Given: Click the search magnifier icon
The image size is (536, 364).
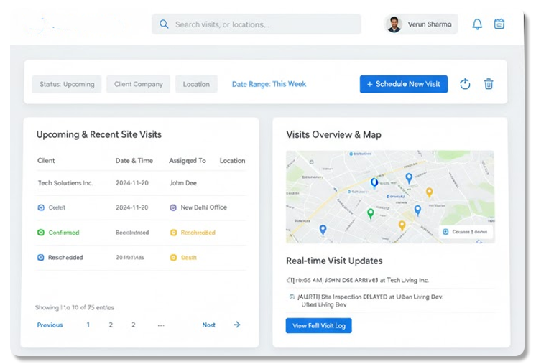Looking at the screenshot, I should (x=164, y=24).
